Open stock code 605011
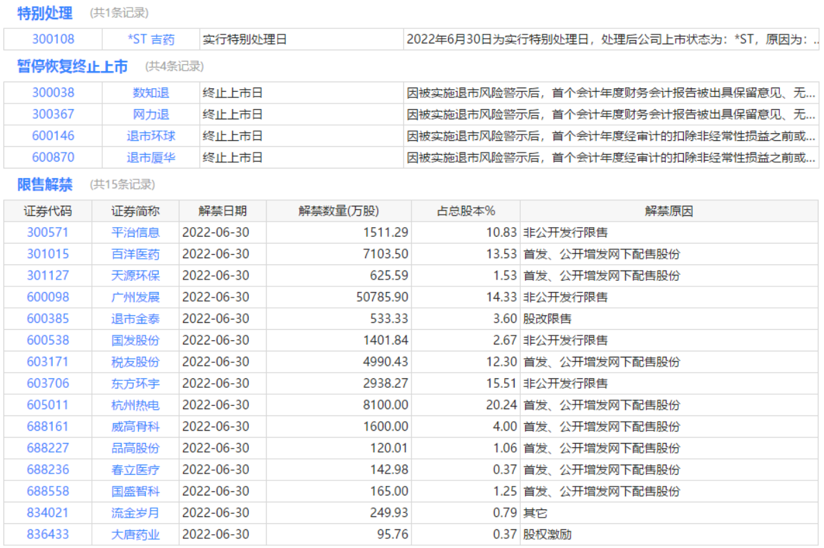This screenshot has height=548, width=824. (48, 404)
